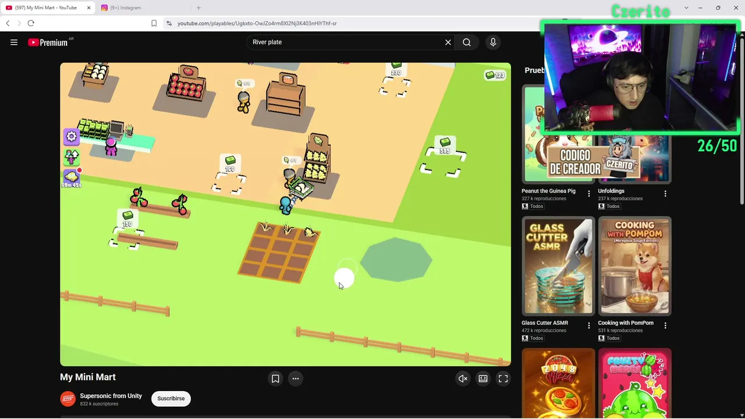Viewport: 745px width, 419px height.
Task: Go to YouTube Premium home via logo
Action: pos(48,42)
